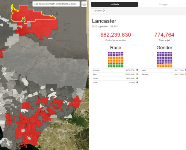Click the Hispanic row in race table

coord(115,70)
